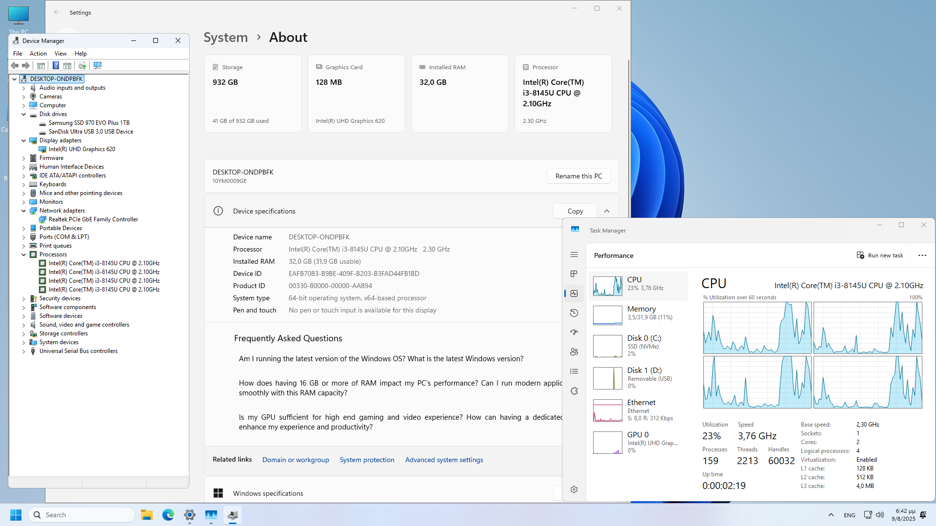Expand Security devices node

[23, 299]
